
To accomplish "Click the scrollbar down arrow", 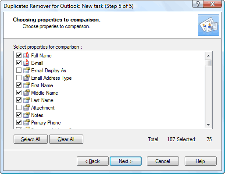I will pos(208,124).
